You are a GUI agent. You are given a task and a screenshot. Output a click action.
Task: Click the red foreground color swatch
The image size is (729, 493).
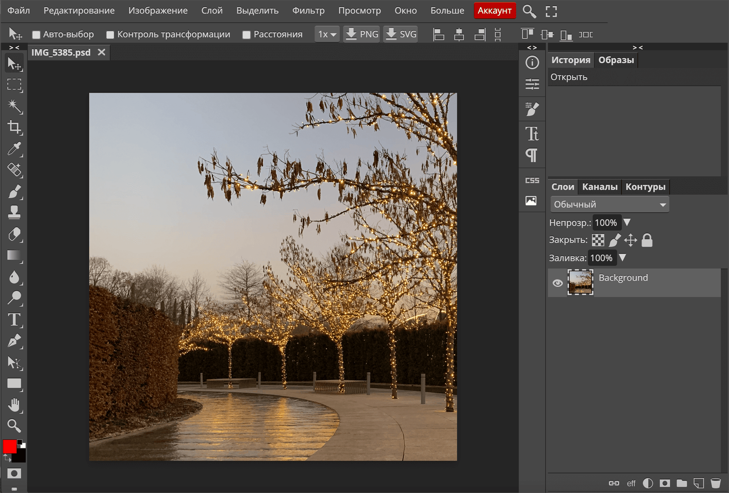point(10,447)
